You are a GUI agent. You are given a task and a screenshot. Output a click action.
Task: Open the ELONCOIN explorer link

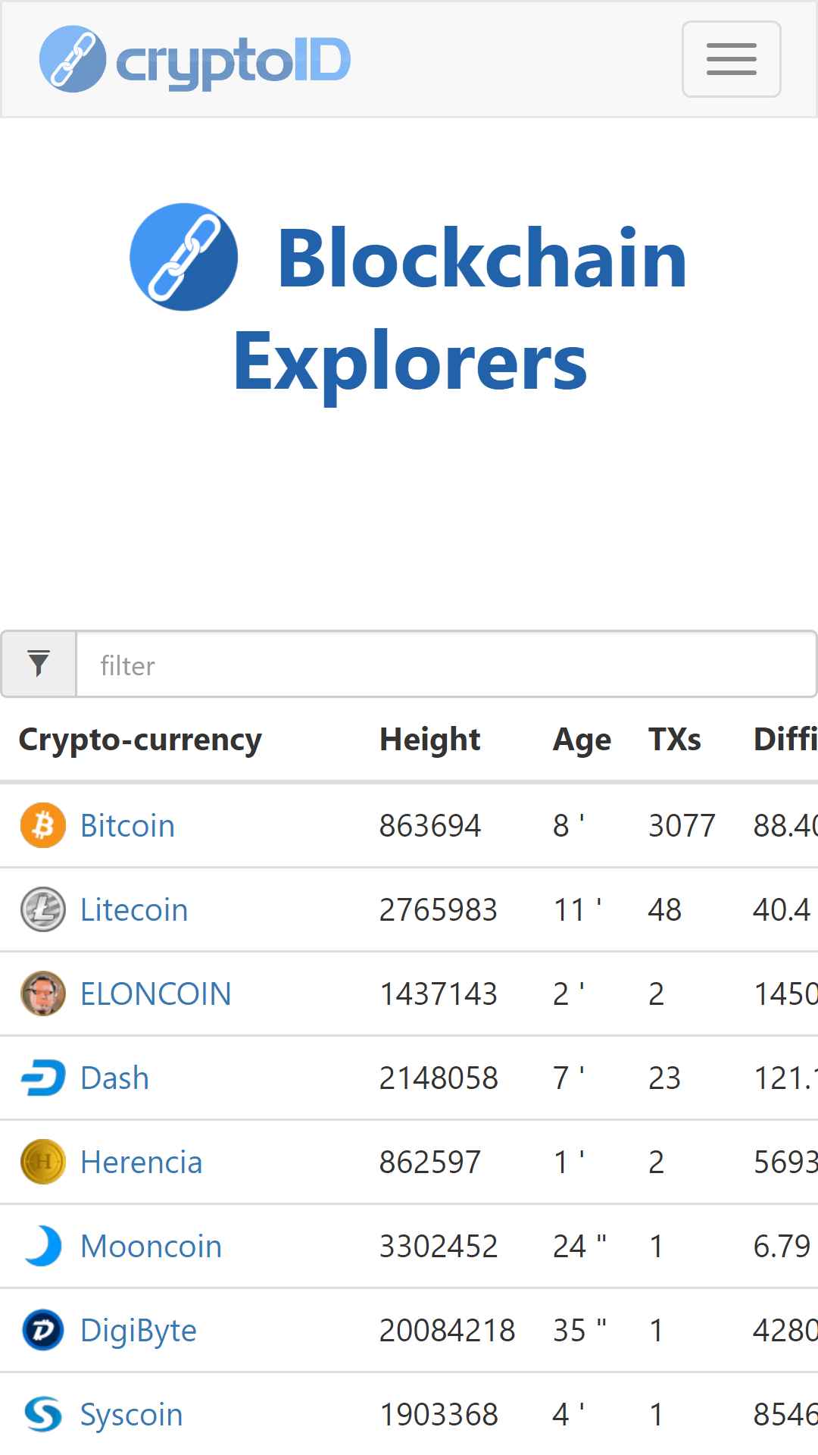155,993
